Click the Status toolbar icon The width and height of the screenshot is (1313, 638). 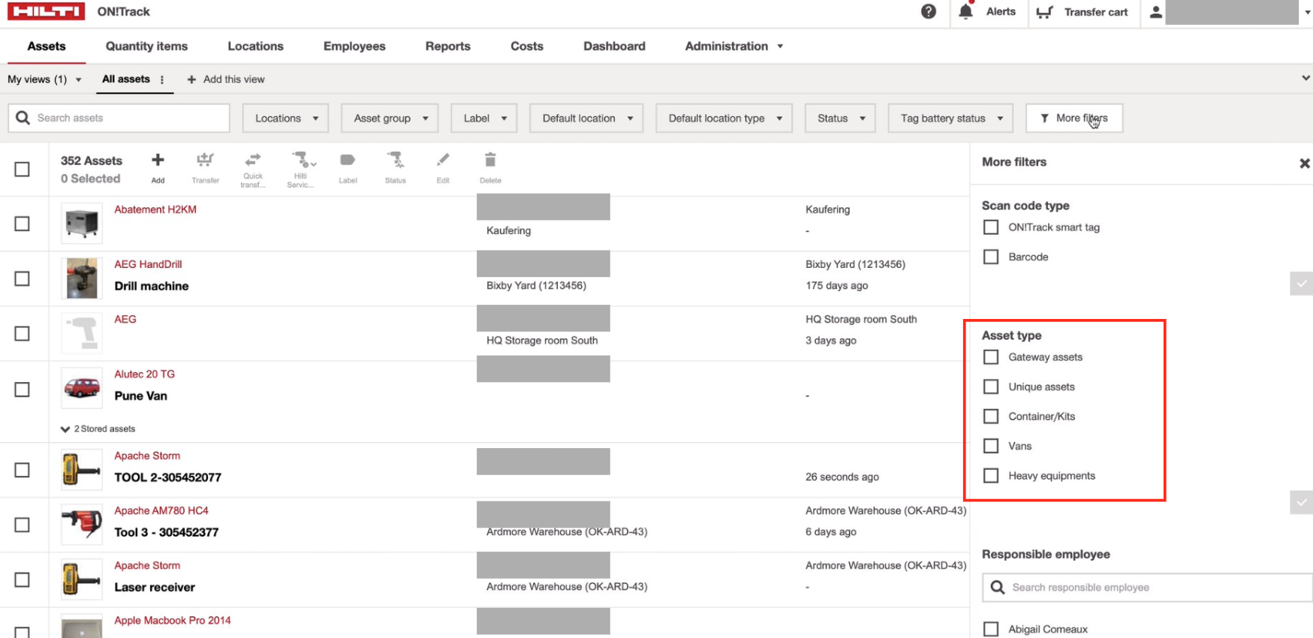click(x=396, y=160)
